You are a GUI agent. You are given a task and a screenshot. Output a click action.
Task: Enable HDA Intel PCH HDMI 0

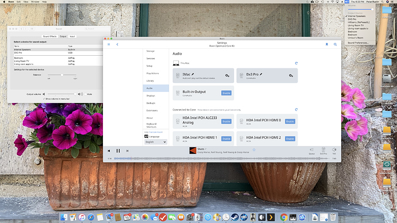(x=290, y=121)
